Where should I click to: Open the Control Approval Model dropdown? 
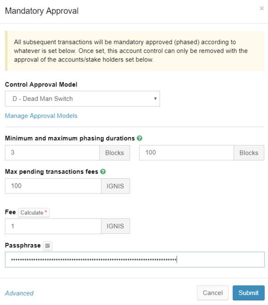tap(82, 99)
